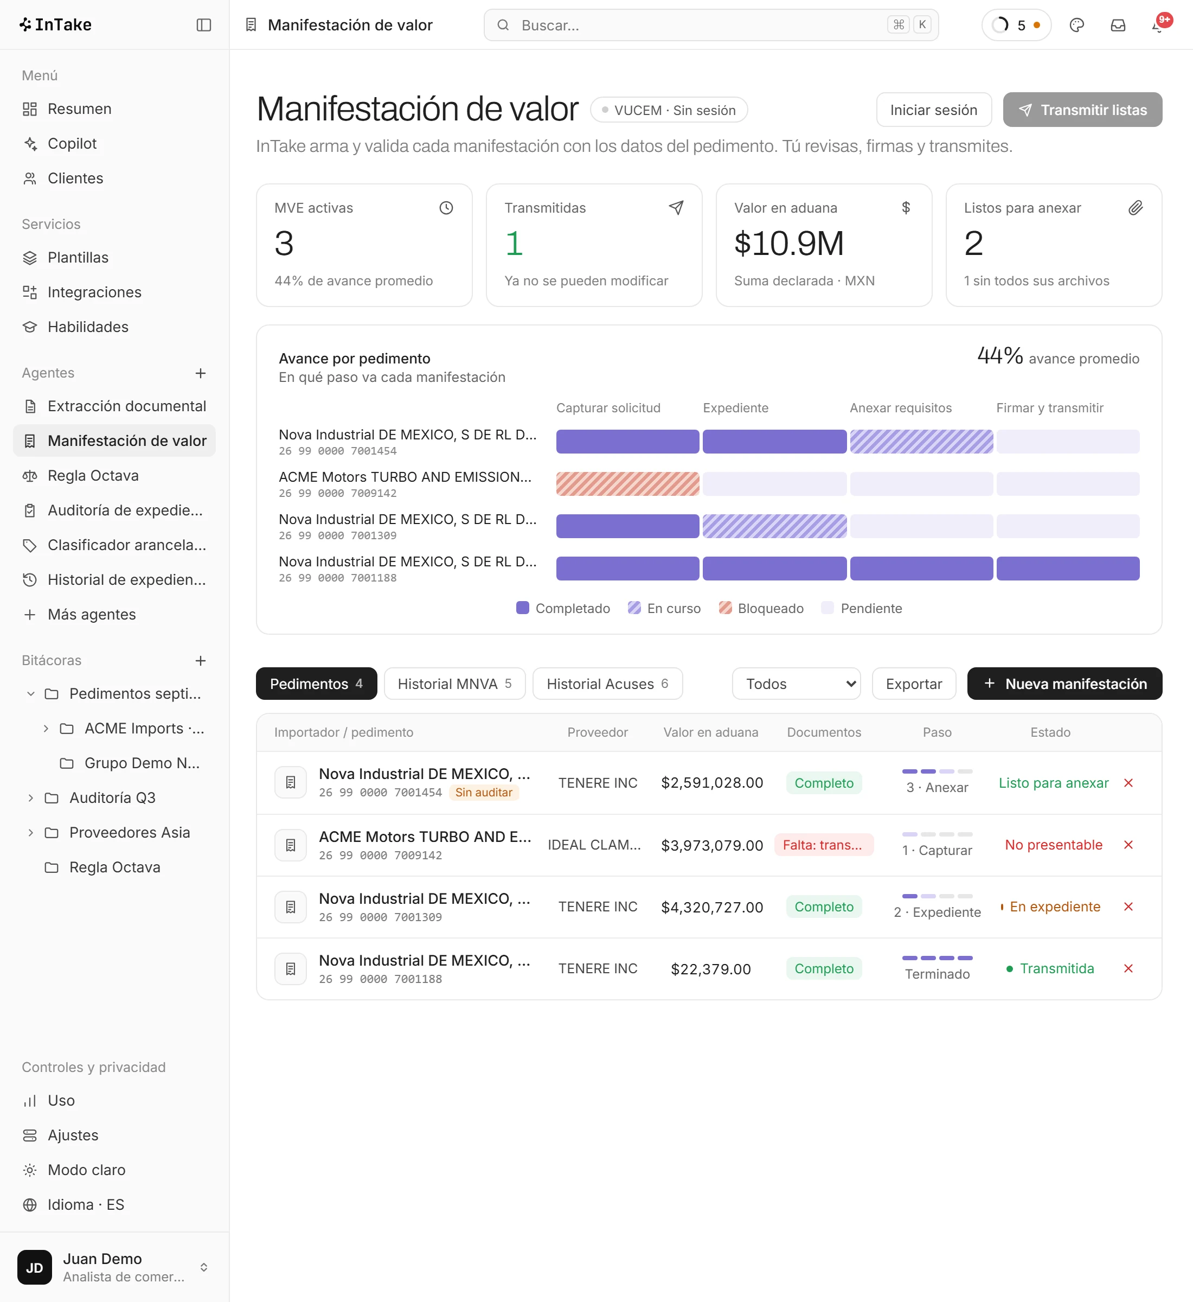1193x1302 pixels.
Task: Go to Regla Octava agent
Action: tap(114, 475)
